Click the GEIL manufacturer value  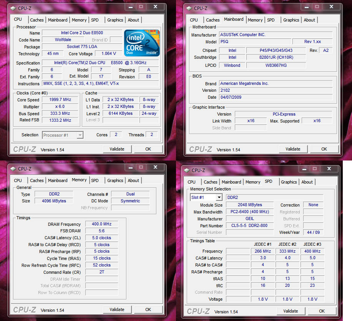coord(250,219)
